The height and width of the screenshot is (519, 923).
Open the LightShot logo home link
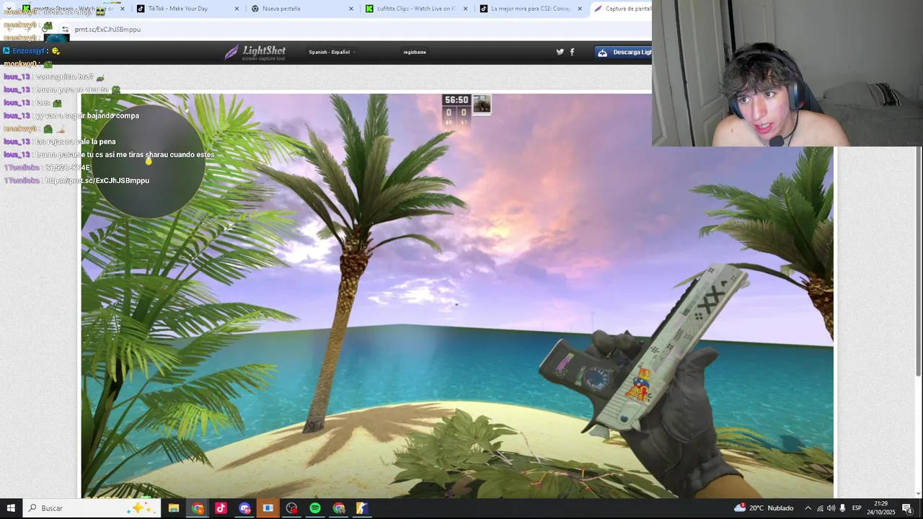coord(255,52)
